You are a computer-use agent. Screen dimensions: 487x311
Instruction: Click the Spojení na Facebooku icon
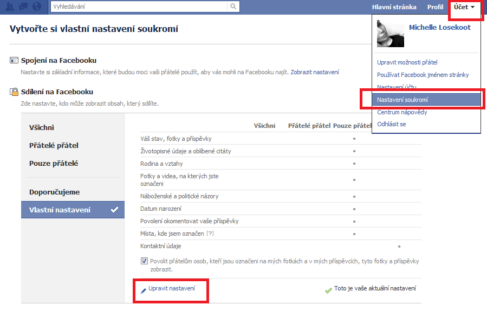14,60
